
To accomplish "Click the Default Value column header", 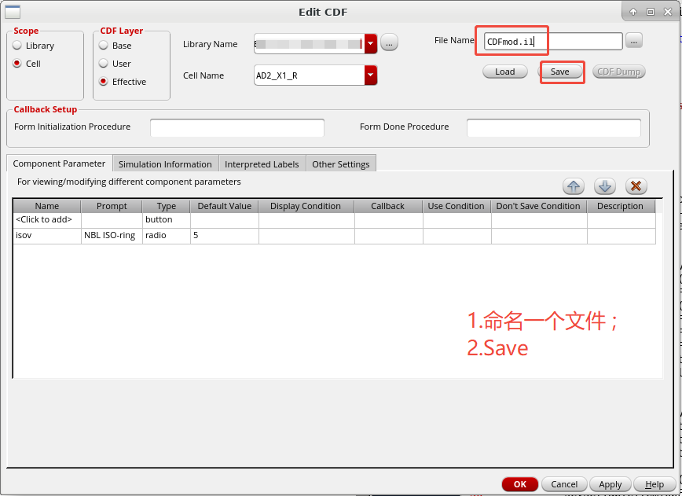I will point(225,206).
